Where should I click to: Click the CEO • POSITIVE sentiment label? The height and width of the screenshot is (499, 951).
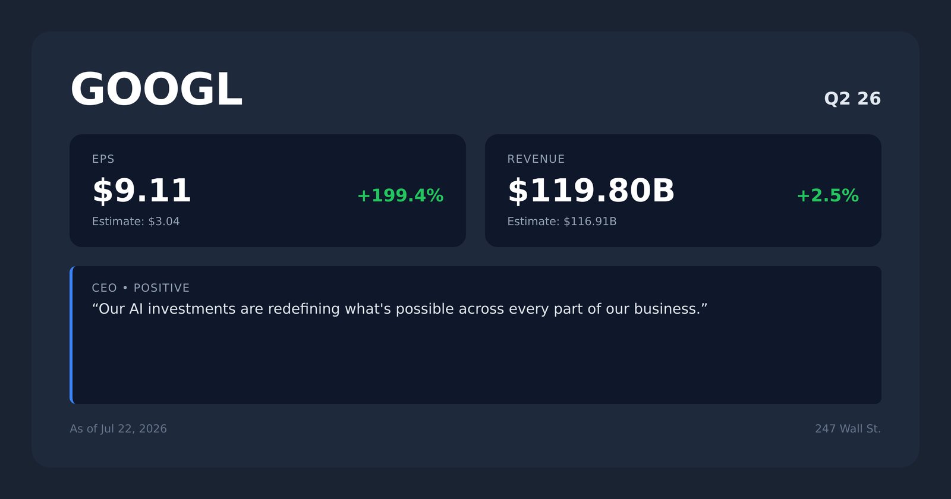(x=141, y=288)
